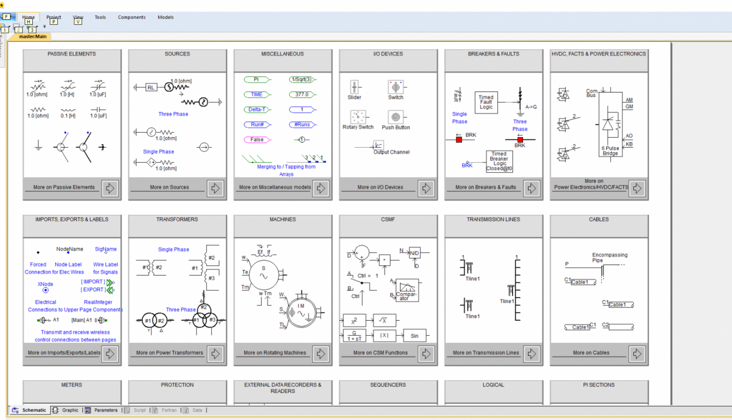Click arrow button for More on Power Transformers
The height and width of the screenshot is (420, 732).
(215, 354)
